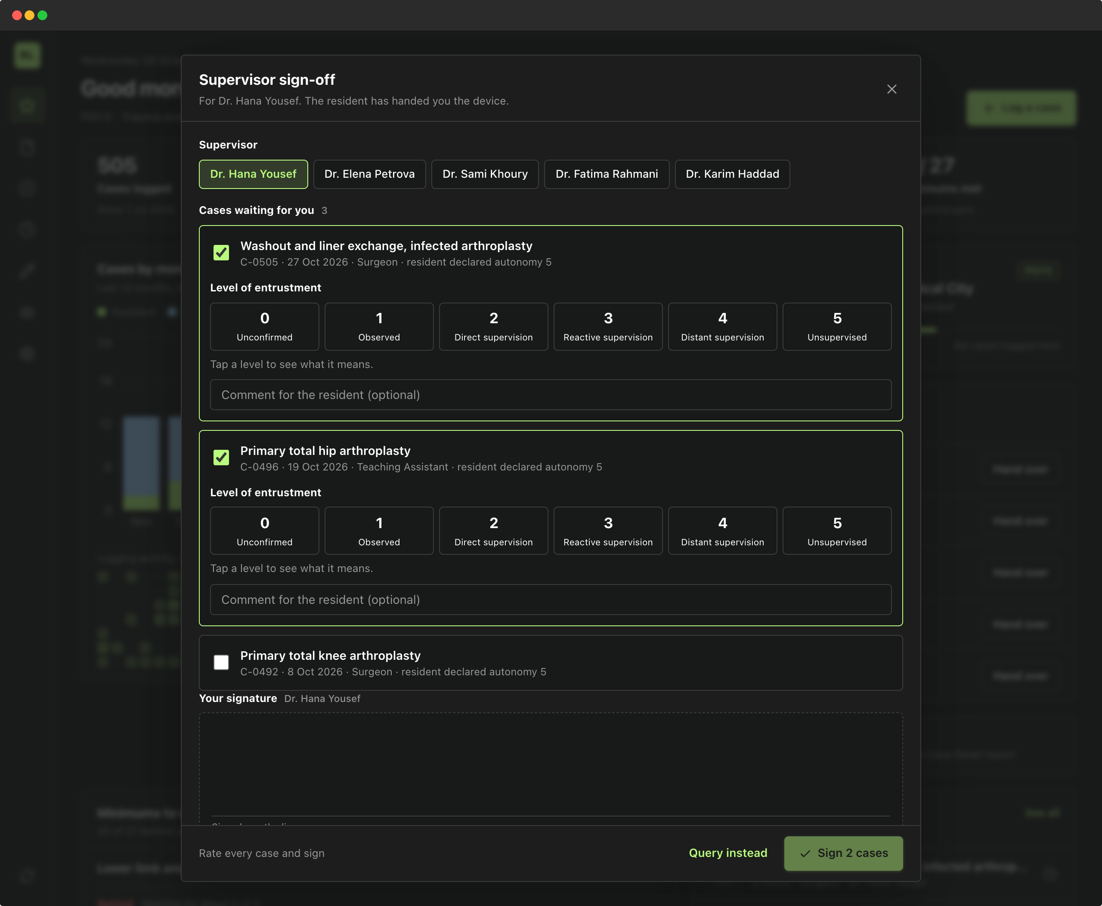The image size is (1102, 906).
Task: Rate case C-0505 level 1 Observed
Action: (x=379, y=327)
